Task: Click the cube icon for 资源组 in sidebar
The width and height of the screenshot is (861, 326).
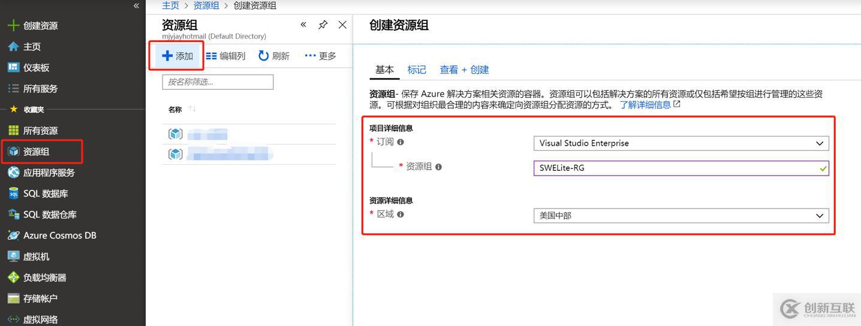Action: tap(13, 152)
